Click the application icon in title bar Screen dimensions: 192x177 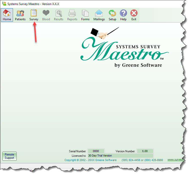tap(4, 4)
